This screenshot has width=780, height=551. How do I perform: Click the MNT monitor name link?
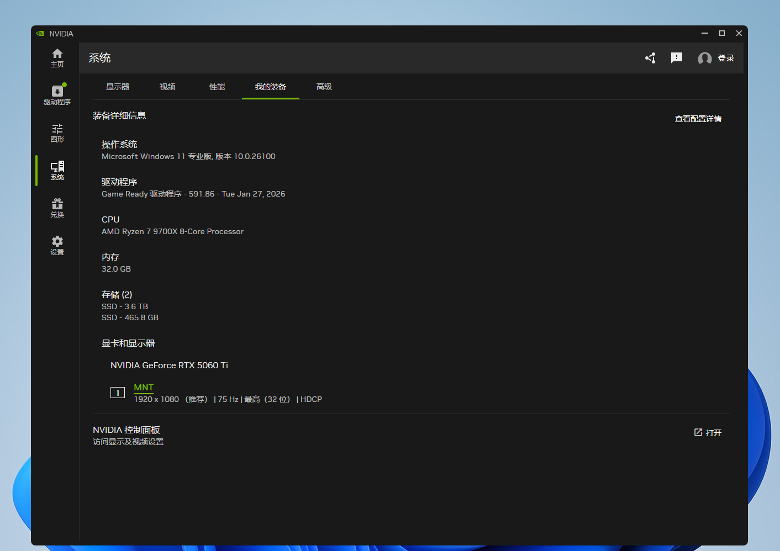pos(144,388)
